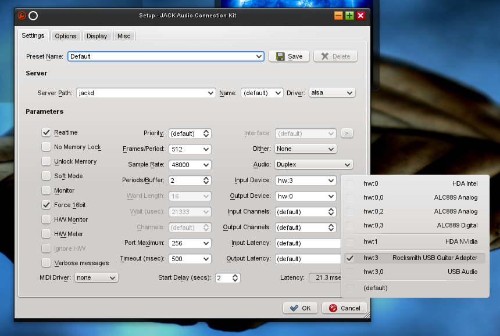Choose hw:3,0 USB Audio device
Image resolution: width=500 pixels, height=336 pixels.
coord(415,272)
